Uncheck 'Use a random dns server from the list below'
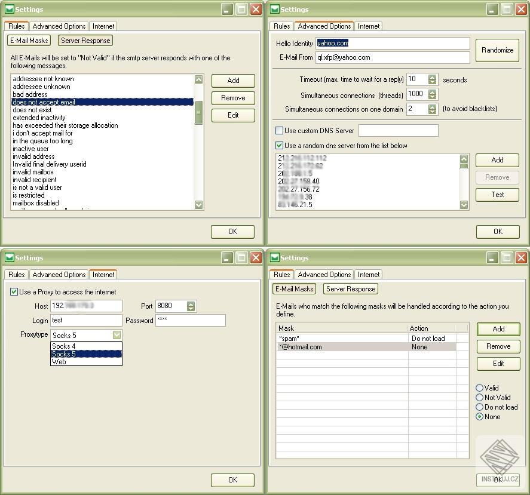530x495 pixels. tap(278, 145)
